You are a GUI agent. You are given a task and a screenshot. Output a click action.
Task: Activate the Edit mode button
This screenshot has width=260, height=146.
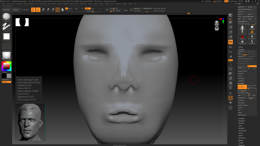coord(33,10)
